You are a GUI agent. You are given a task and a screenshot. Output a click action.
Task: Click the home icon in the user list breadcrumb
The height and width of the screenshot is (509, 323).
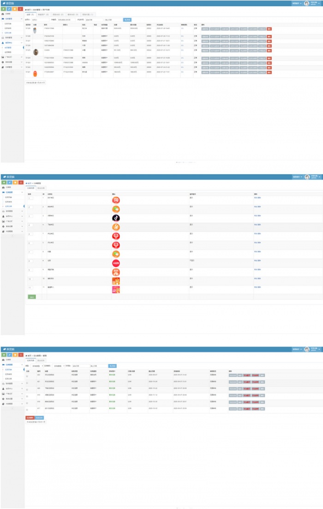26,9
